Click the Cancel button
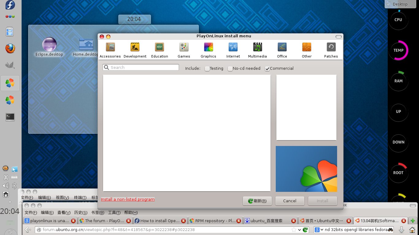Viewport: 419px width, 235px height. (x=290, y=201)
